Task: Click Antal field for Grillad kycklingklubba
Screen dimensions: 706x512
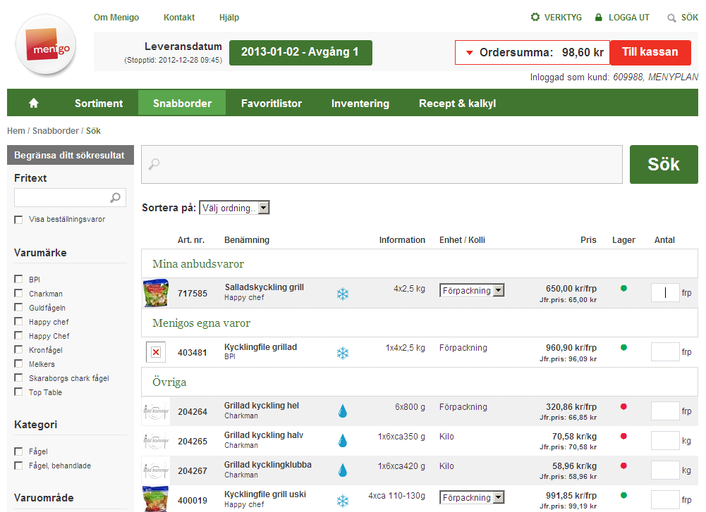Action: 665,470
